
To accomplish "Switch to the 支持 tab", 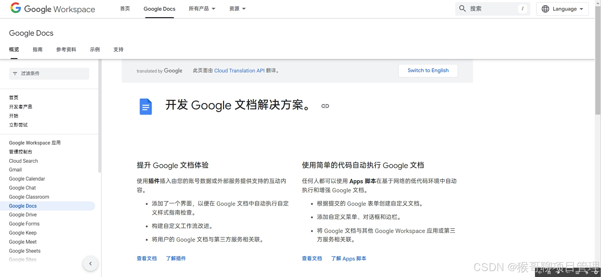I will (x=118, y=49).
